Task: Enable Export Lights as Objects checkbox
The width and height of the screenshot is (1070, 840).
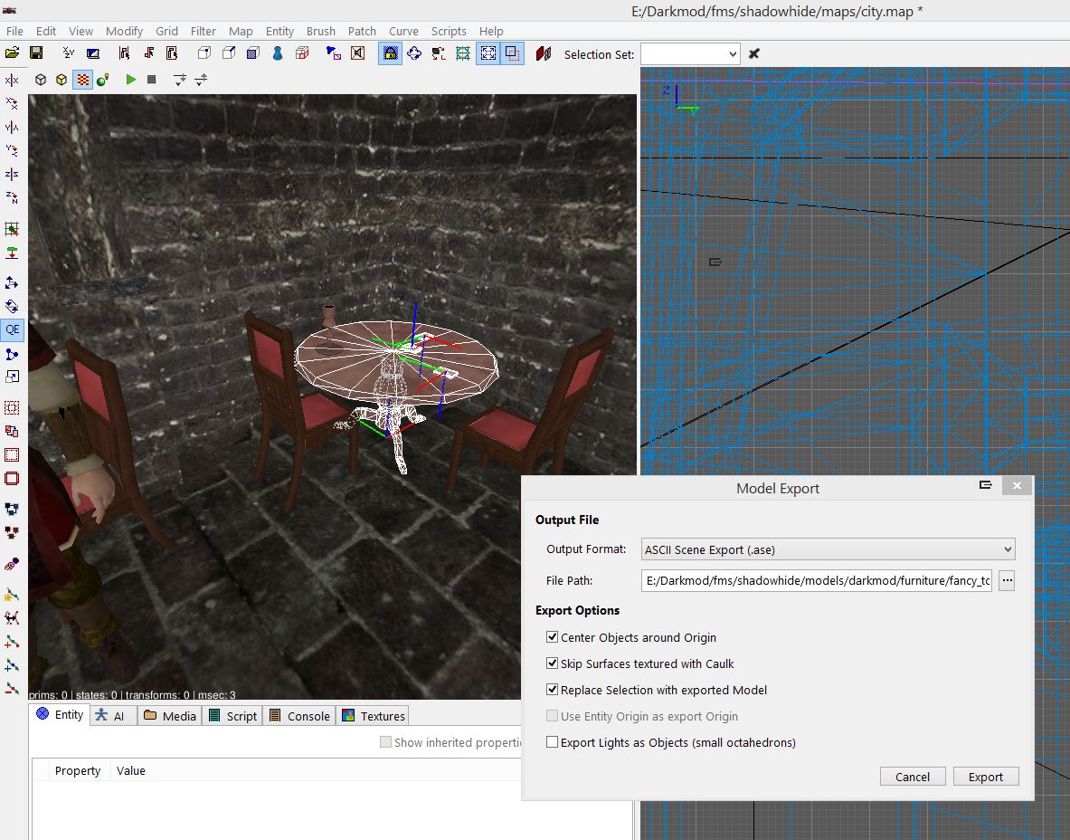Action: click(553, 742)
